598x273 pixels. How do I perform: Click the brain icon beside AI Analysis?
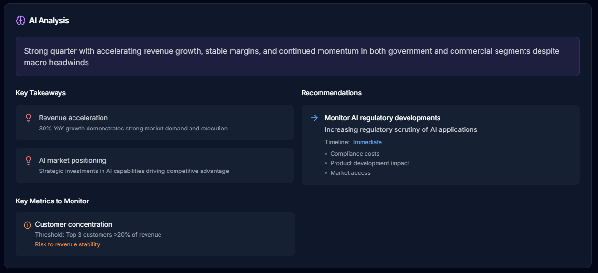21,20
